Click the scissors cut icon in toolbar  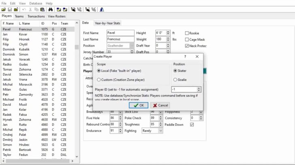[x=30, y=9]
